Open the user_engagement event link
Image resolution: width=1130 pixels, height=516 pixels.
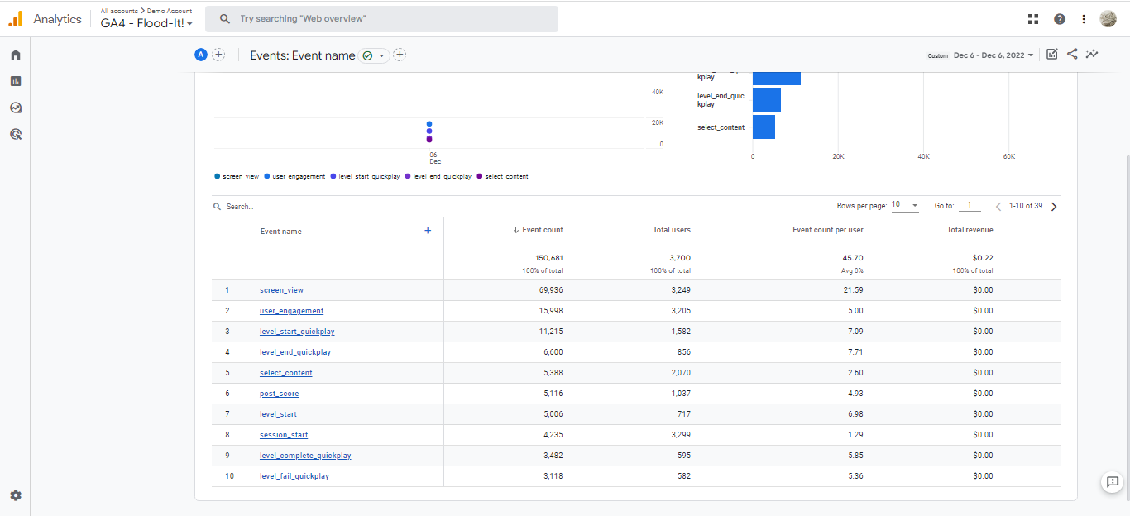[292, 311]
